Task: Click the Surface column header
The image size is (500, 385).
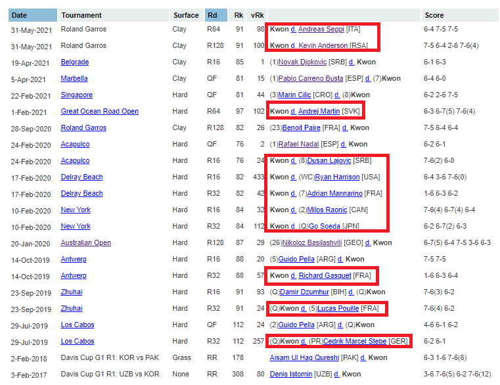Action: [x=186, y=15]
